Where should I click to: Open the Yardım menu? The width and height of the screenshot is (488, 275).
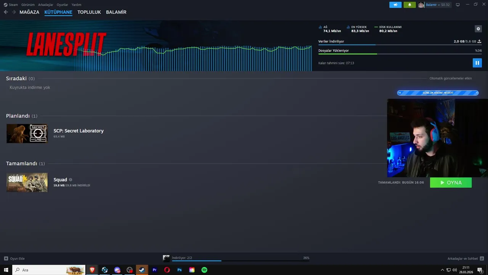[76, 5]
